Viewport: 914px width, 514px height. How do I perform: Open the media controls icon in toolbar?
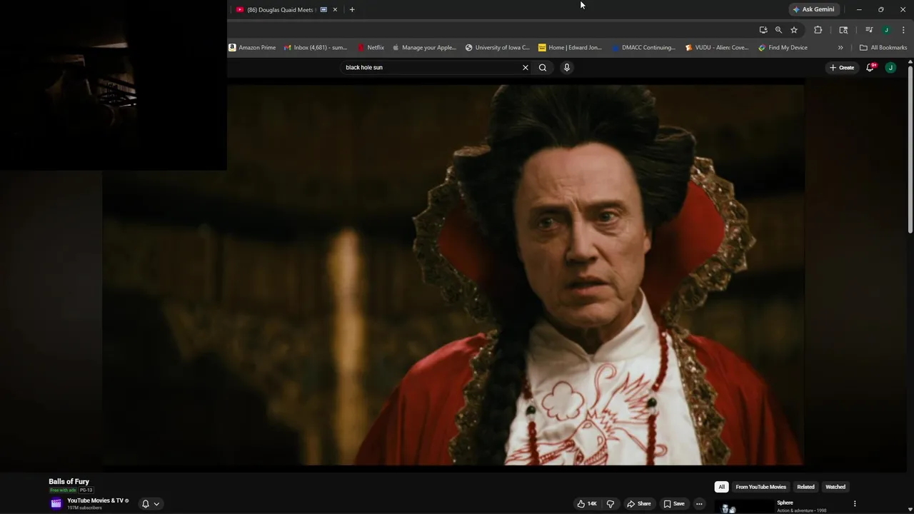(869, 30)
